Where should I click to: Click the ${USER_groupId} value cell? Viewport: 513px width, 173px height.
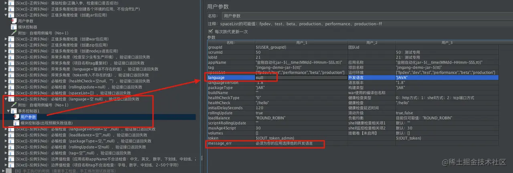(x=301, y=47)
